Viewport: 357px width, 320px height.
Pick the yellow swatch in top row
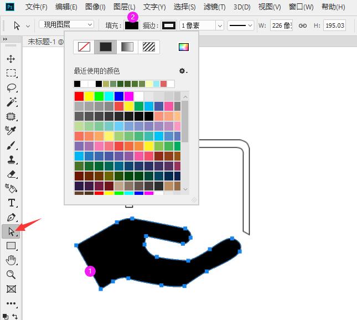(x=89, y=96)
